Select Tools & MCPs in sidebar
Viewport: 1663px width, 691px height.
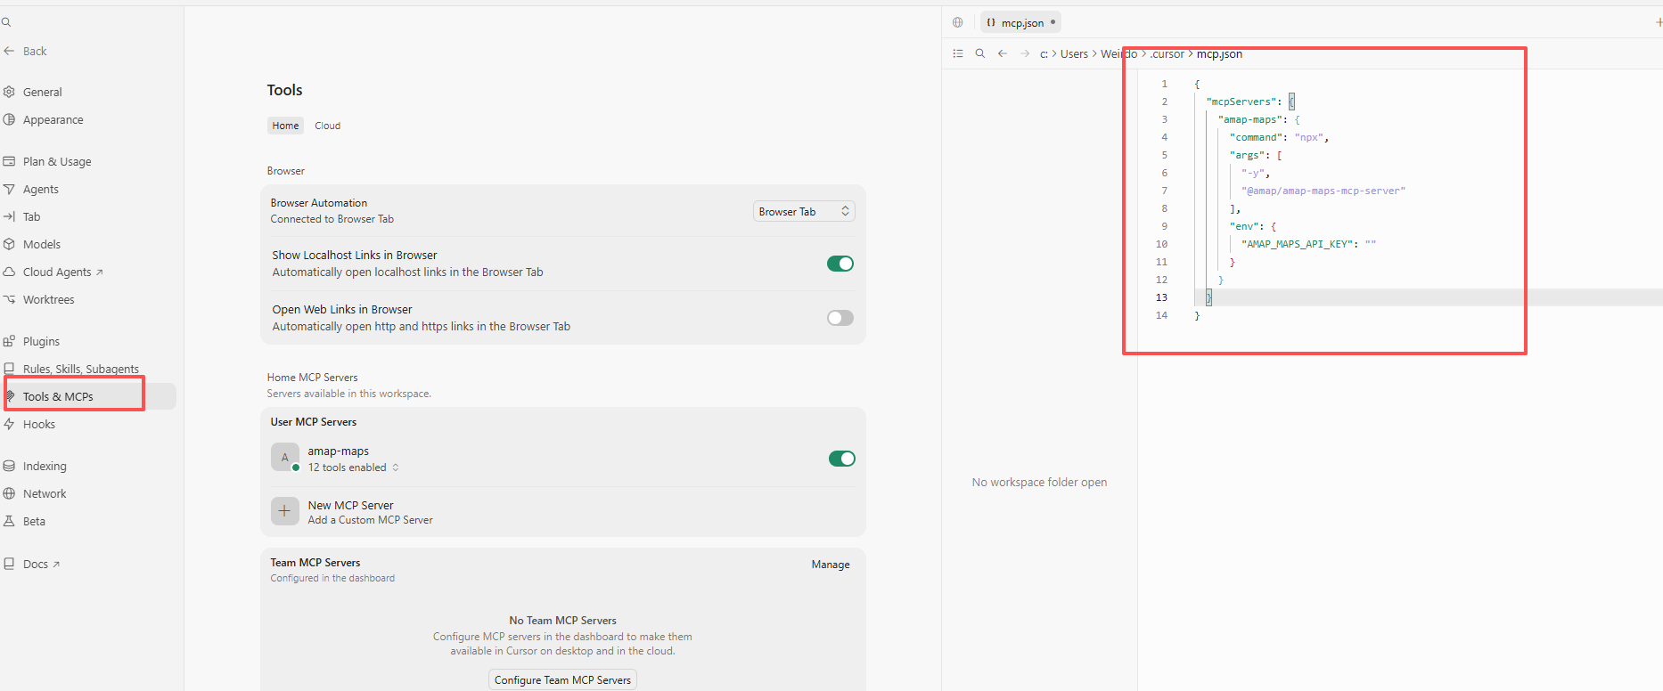pos(58,396)
